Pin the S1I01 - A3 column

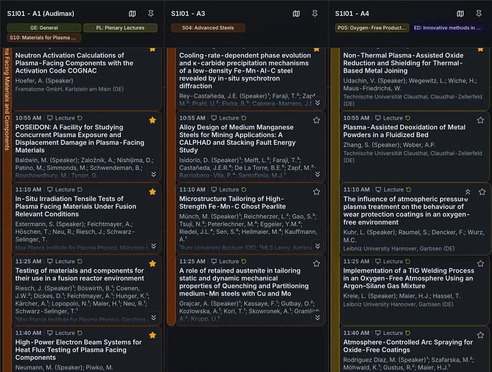click(315, 14)
